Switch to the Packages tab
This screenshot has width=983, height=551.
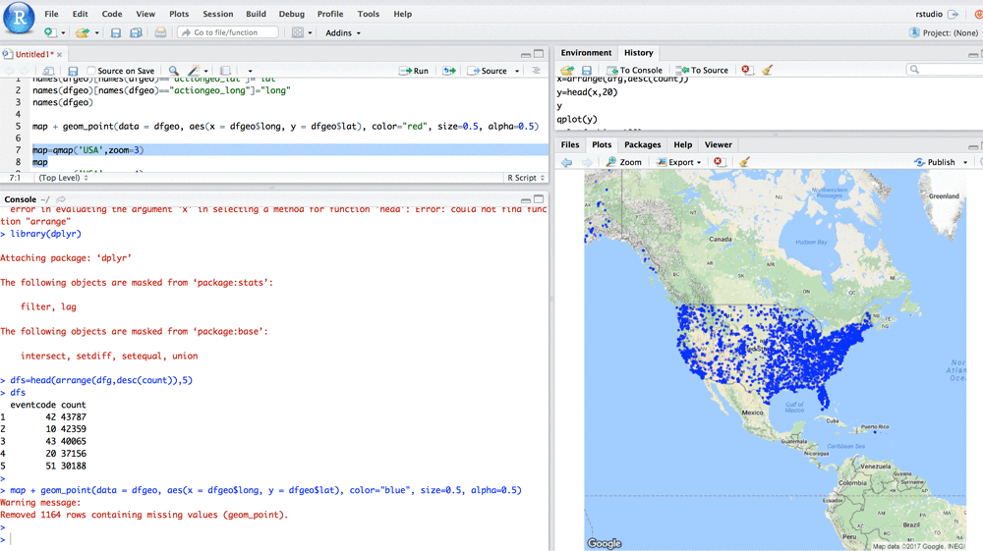tap(643, 144)
